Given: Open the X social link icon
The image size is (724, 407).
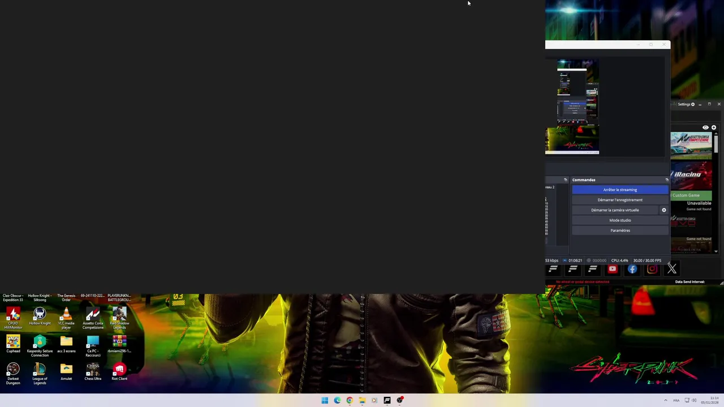Looking at the screenshot, I should coord(671,269).
